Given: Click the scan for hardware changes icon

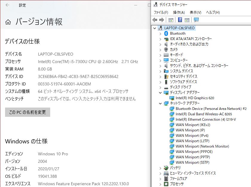Looking at the screenshot, I should click(196, 20).
